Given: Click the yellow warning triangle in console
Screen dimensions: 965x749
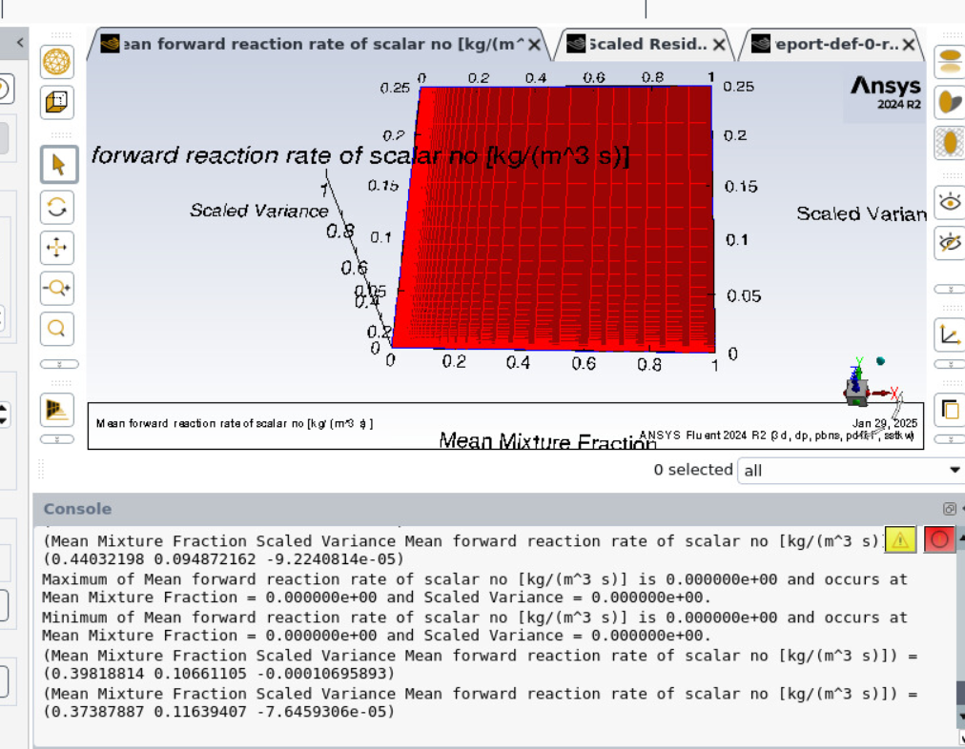Looking at the screenshot, I should (x=900, y=540).
